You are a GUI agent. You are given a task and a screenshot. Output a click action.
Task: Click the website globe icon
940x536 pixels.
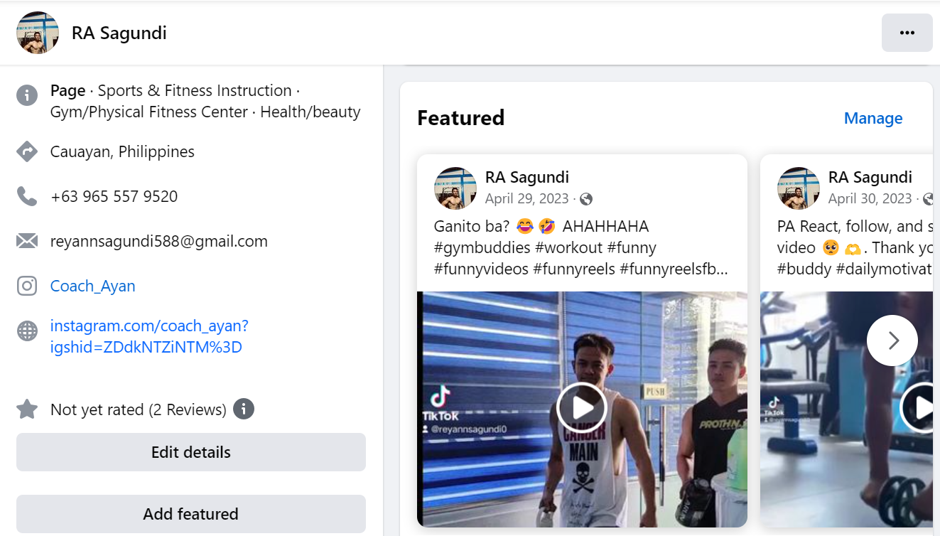pos(27,331)
